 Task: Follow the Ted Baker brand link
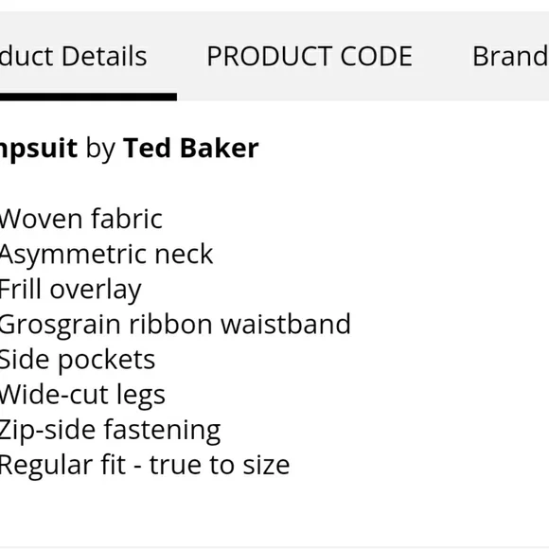coord(191,148)
